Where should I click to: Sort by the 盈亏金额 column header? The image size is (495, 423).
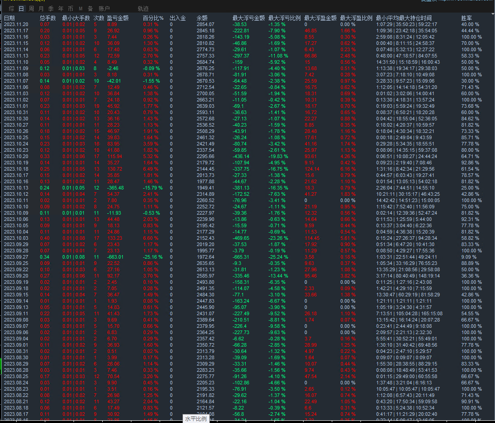click(118, 18)
